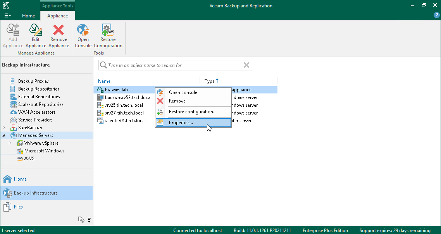Open the help question mark icon

pos(436,15)
